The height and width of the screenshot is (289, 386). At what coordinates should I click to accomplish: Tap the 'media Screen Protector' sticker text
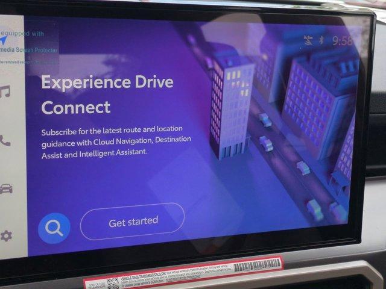tap(28, 50)
